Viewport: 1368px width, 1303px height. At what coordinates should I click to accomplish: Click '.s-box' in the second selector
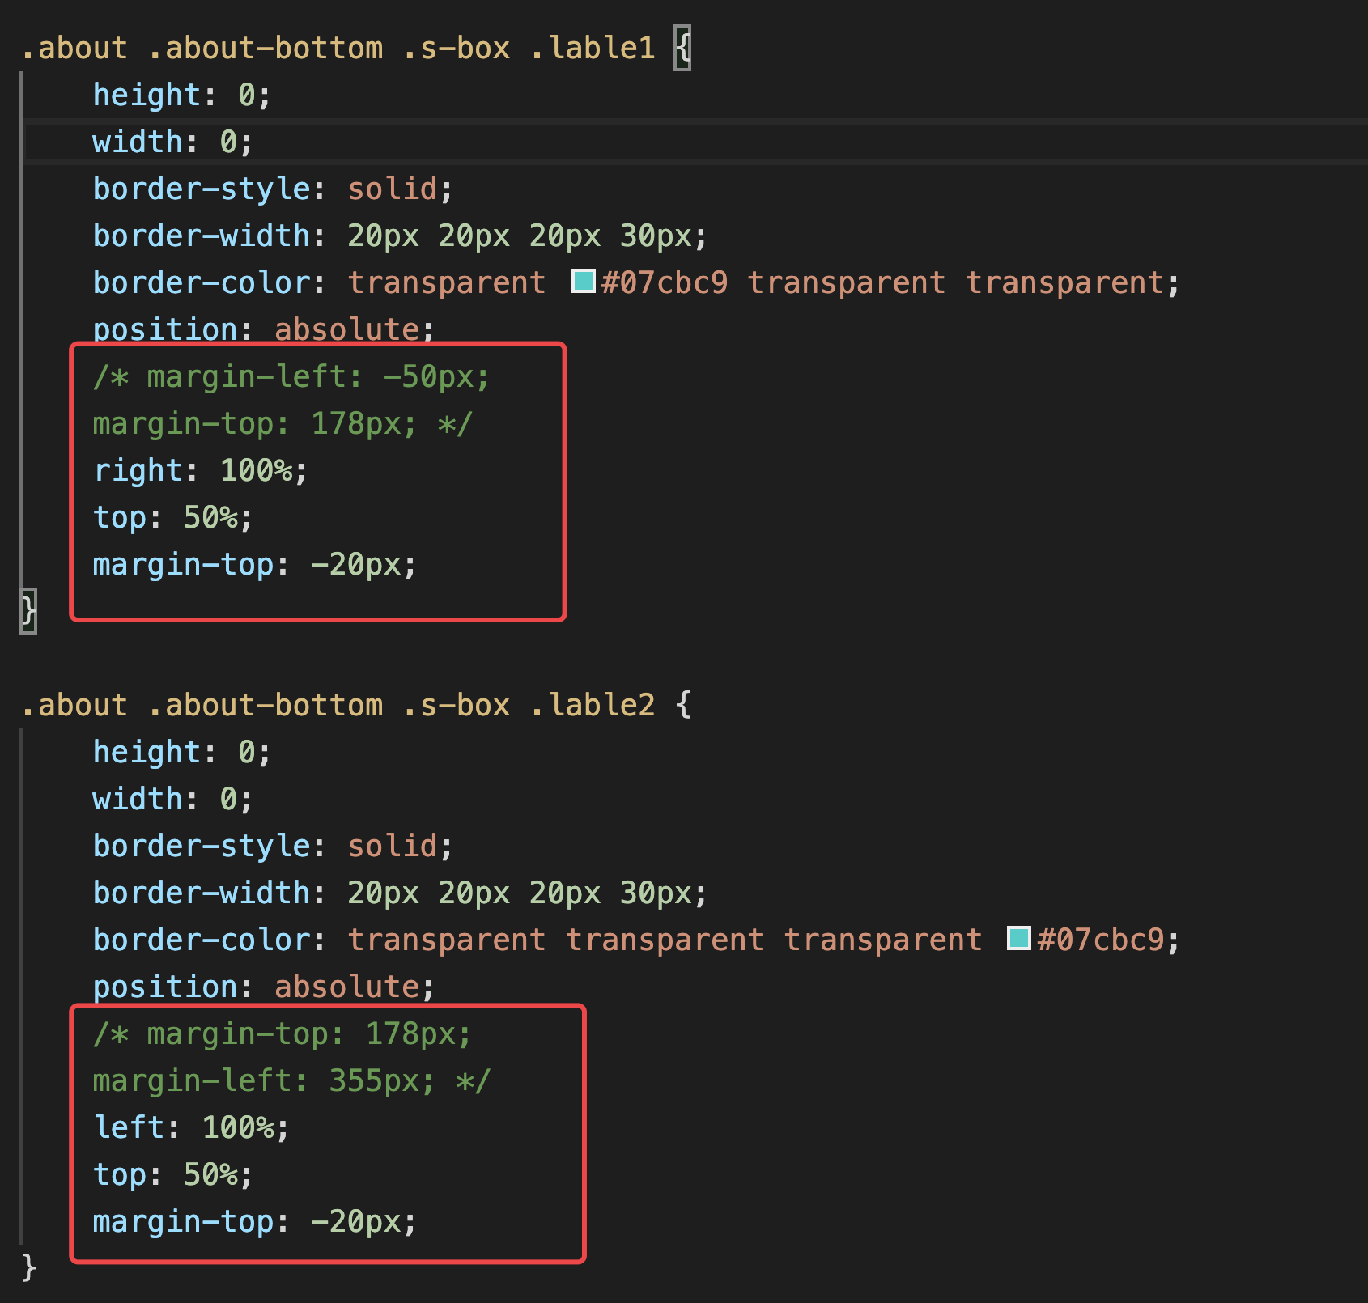coord(457,705)
